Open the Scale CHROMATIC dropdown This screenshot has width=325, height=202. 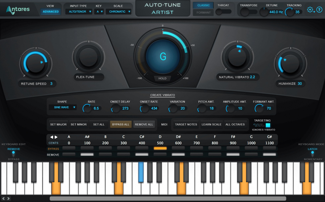click(118, 12)
